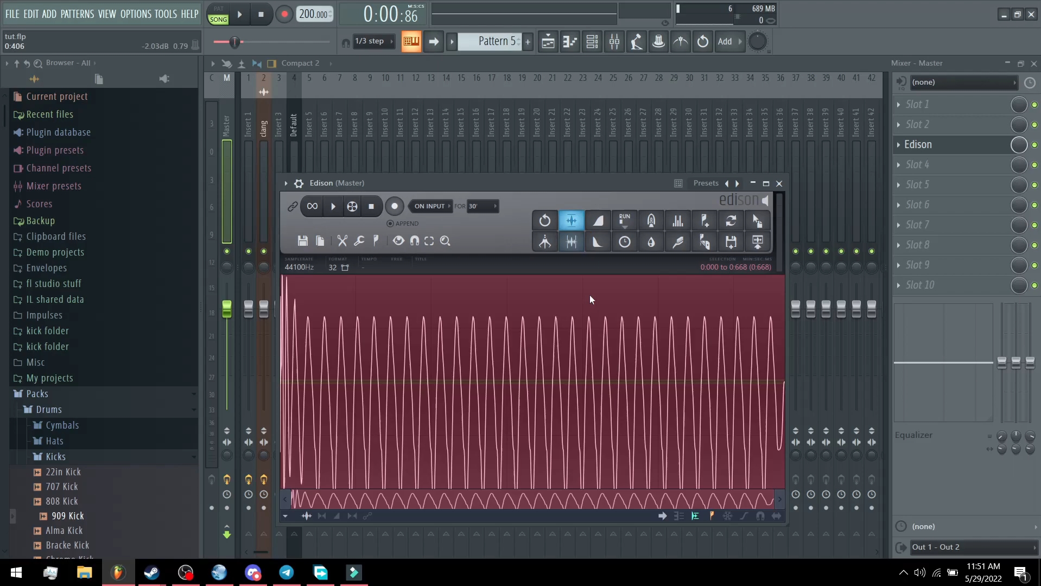
Task: Click the Edison record button
Action: click(395, 206)
